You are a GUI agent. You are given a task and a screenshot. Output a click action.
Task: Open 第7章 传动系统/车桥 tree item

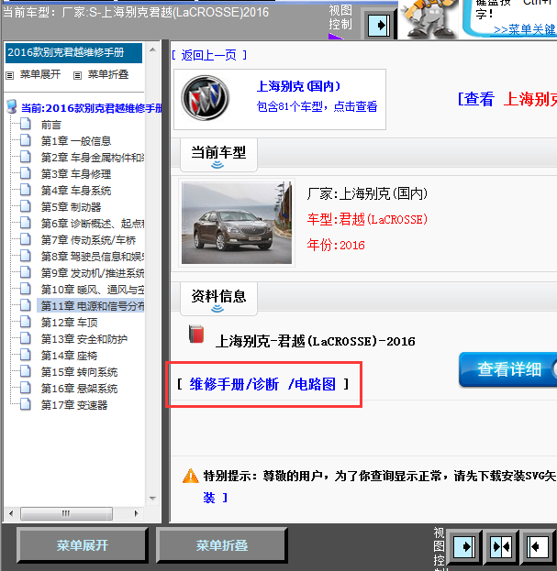coord(89,240)
